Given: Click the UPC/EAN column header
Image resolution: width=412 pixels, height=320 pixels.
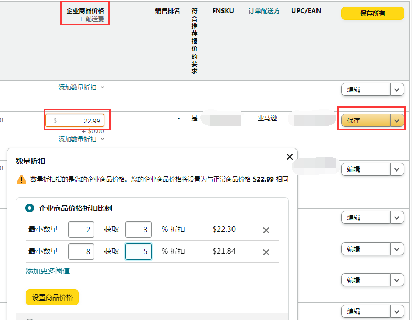Looking at the screenshot, I should pos(306,11).
